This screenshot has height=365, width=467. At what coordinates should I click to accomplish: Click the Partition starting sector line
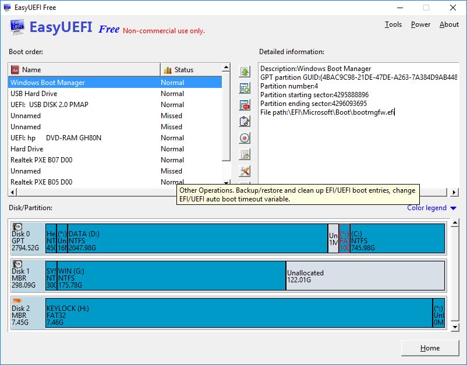(314, 95)
